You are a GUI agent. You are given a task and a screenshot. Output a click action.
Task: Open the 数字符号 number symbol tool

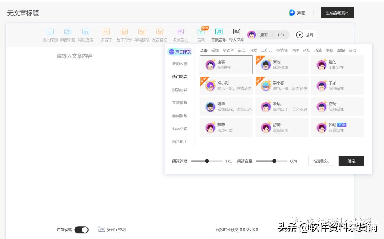tap(124, 32)
